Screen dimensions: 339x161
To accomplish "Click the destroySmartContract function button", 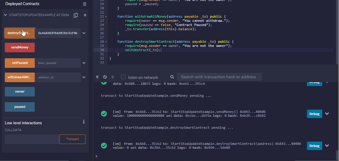I will point(20,33).
